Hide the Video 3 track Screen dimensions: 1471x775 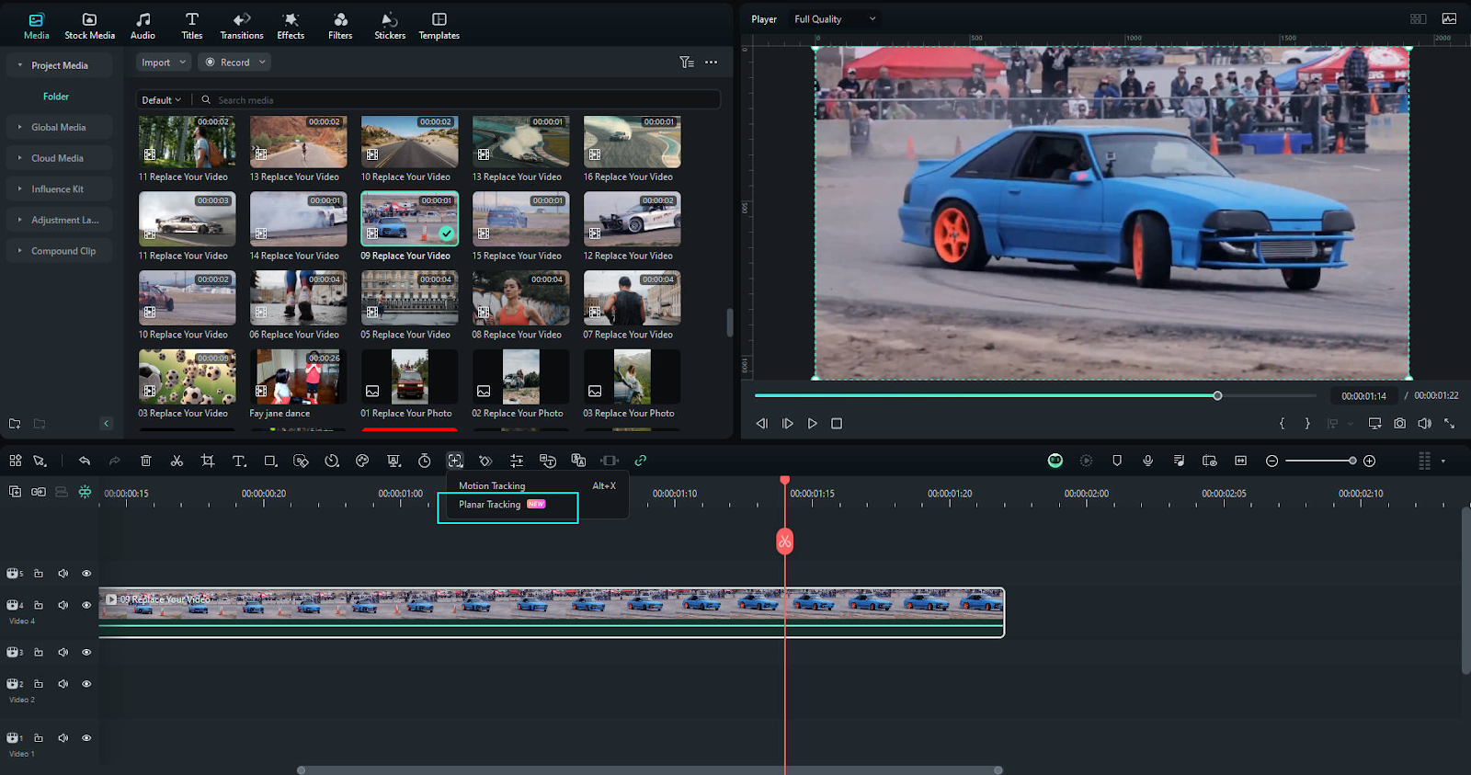[x=86, y=653]
